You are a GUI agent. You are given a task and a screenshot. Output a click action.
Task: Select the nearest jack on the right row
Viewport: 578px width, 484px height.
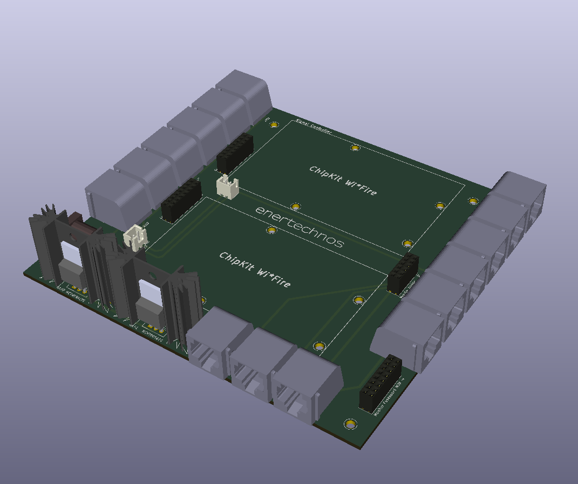pyautogui.click(x=407, y=334)
